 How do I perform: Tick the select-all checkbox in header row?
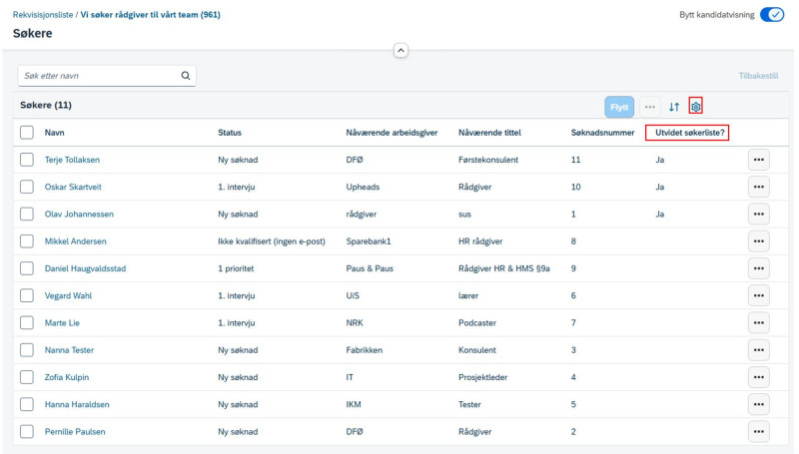coord(27,133)
